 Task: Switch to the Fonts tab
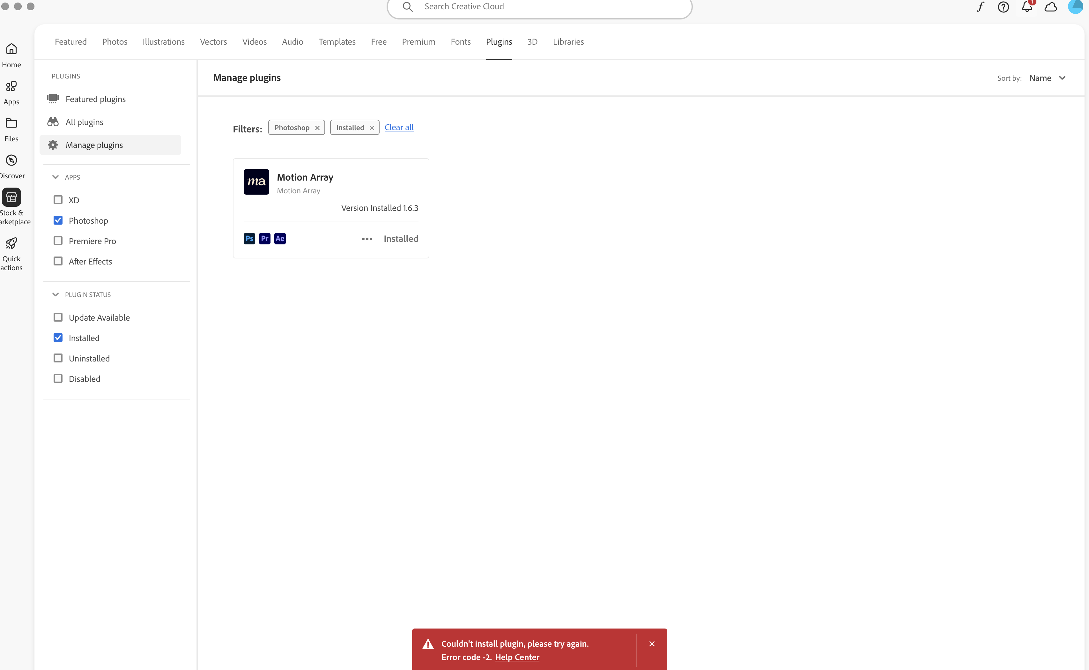[x=461, y=42]
